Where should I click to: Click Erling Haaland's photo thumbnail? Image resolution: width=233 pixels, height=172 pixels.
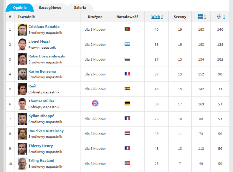point(22,164)
